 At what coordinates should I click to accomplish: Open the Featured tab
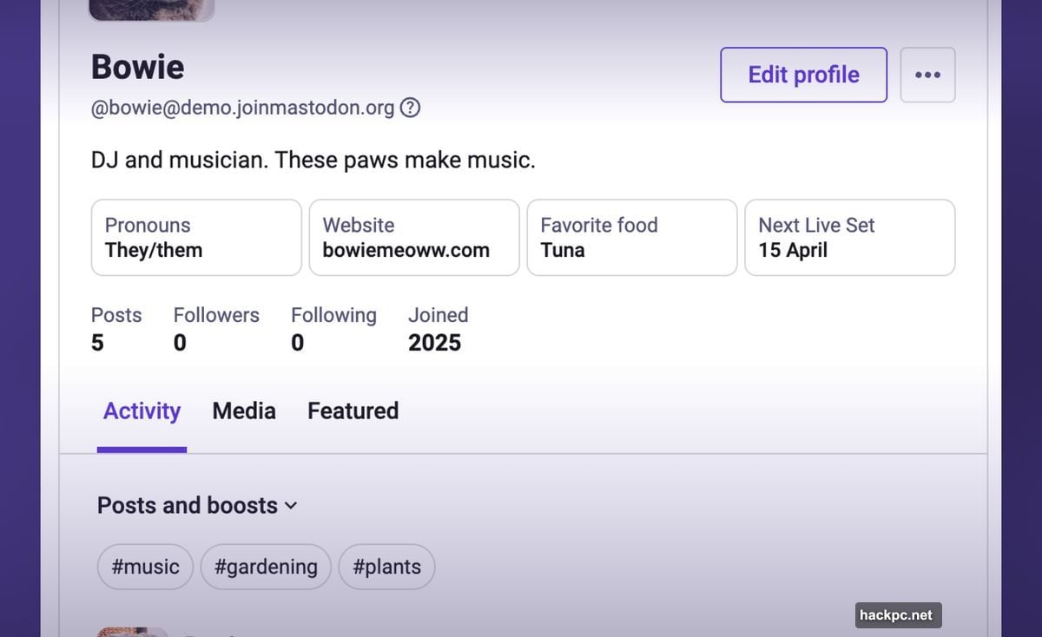(353, 410)
